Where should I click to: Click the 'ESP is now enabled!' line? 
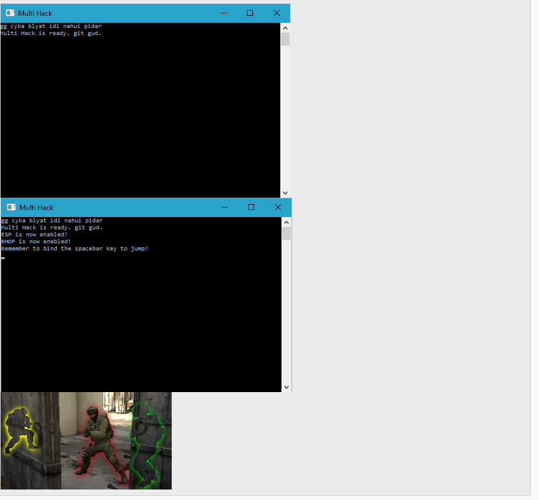(34, 235)
